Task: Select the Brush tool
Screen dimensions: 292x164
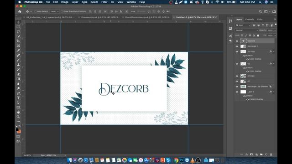Action: 18,60
